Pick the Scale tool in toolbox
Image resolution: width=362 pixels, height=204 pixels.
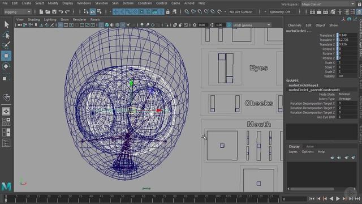point(6,78)
